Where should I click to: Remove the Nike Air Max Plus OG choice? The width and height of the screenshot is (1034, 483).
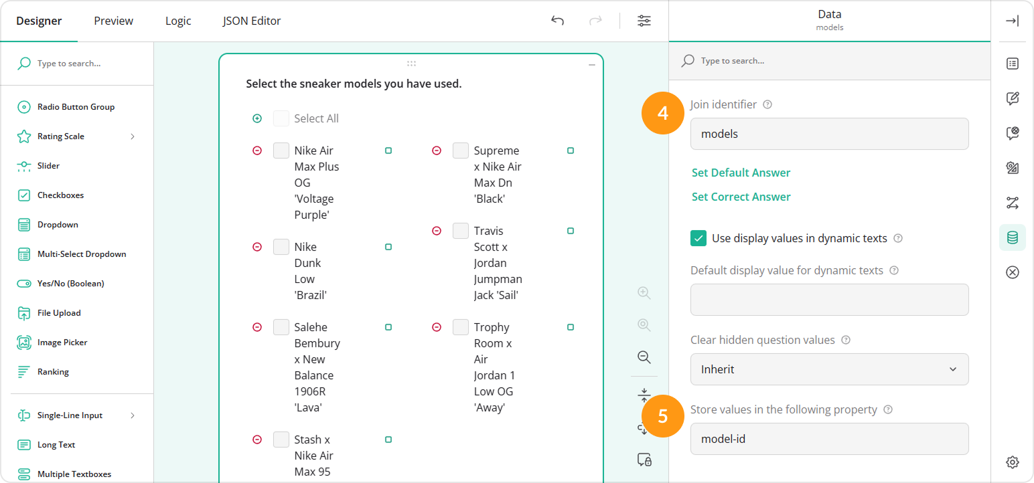pyautogui.click(x=257, y=151)
